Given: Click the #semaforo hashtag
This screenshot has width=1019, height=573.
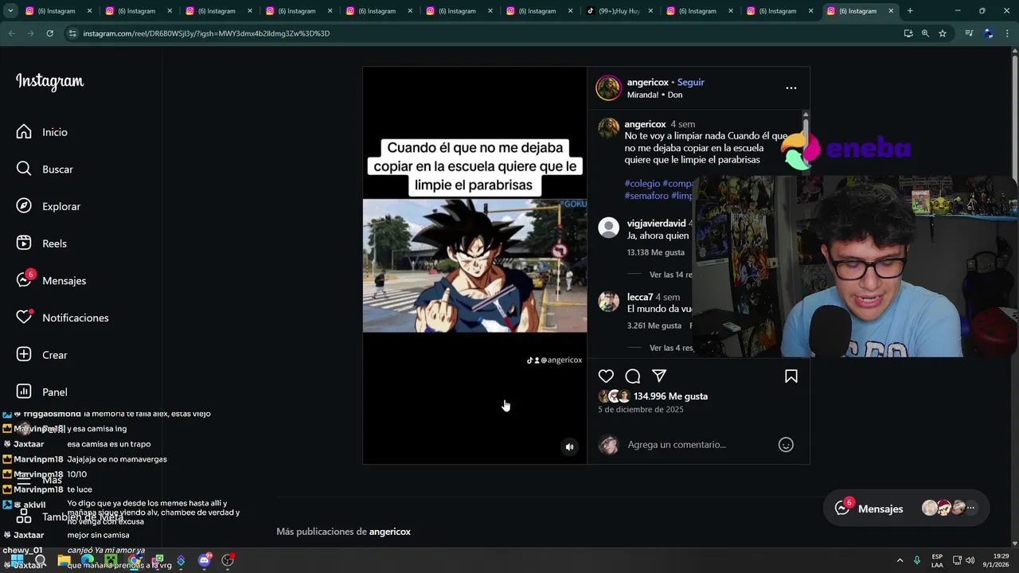Looking at the screenshot, I should click(646, 196).
